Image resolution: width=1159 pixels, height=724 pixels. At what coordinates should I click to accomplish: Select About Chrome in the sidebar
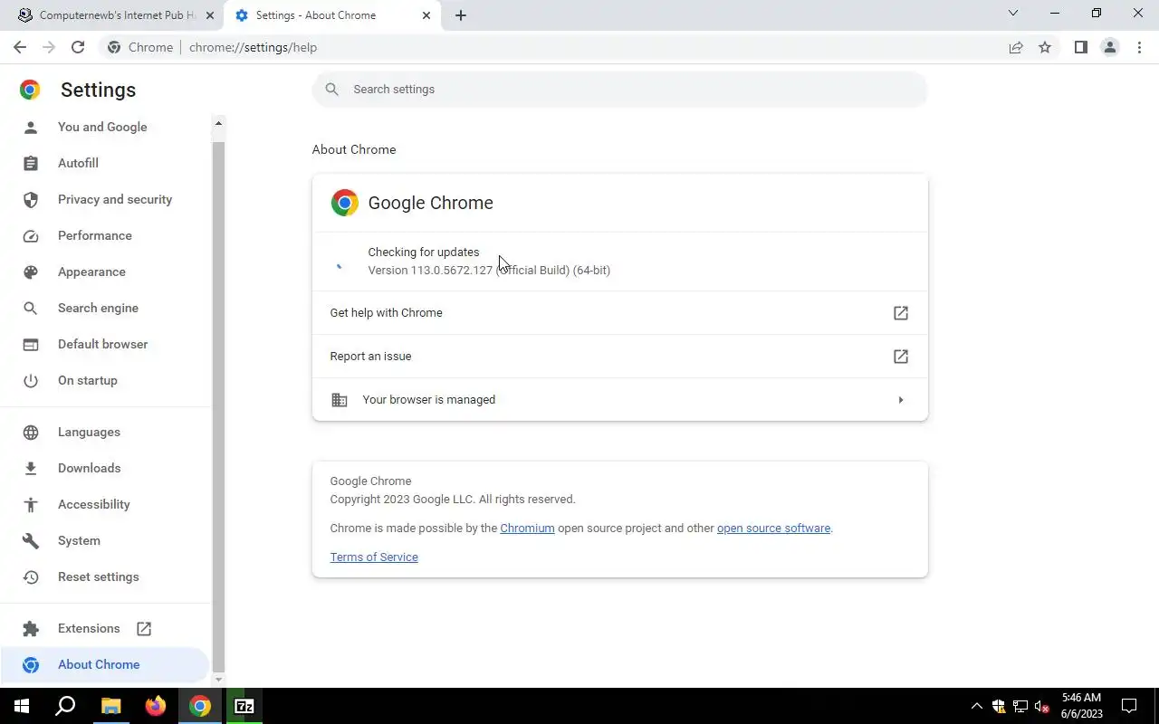pos(105,664)
